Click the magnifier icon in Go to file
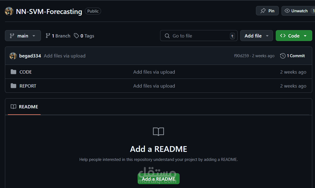Image resolution: width=315 pixels, height=188 pixels. [x=167, y=36]
